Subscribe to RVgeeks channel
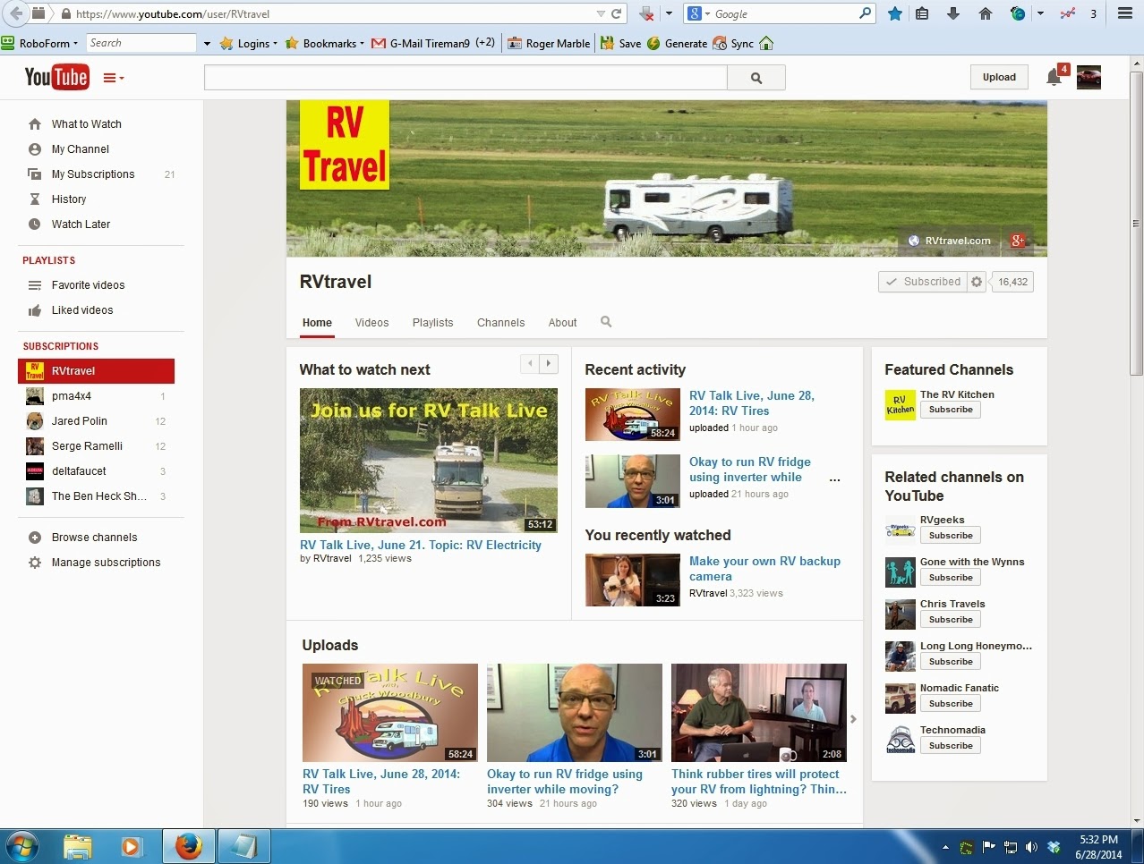The image size is (1144, 864). (x=951, y=536)
